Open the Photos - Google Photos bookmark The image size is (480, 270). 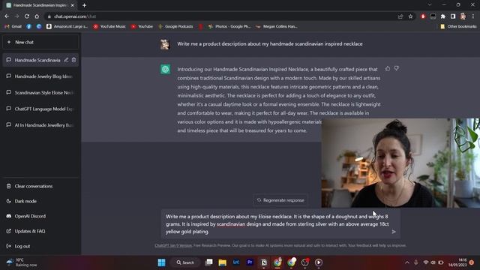click(x=229, y=27)
